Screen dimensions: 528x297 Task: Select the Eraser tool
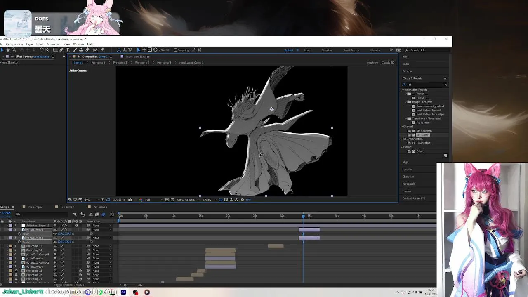pyautogui.click(x=87, y=50)
